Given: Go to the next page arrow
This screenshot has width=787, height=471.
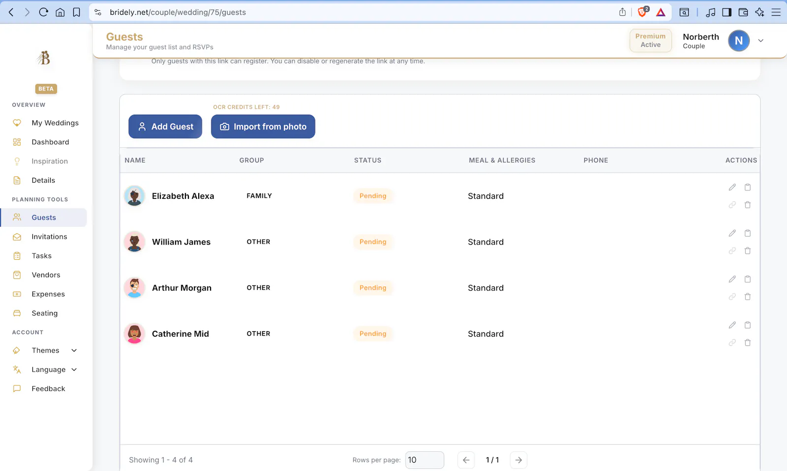Looking at the screenshot, I should 518,460.
